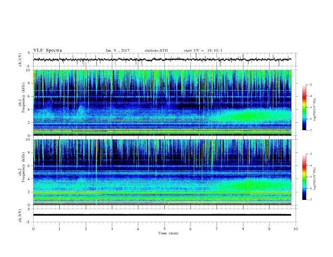Click the ch.2 "Frequency (kHz)" axis label
Viewport: 333px width, 257px height.
(23, 167)
